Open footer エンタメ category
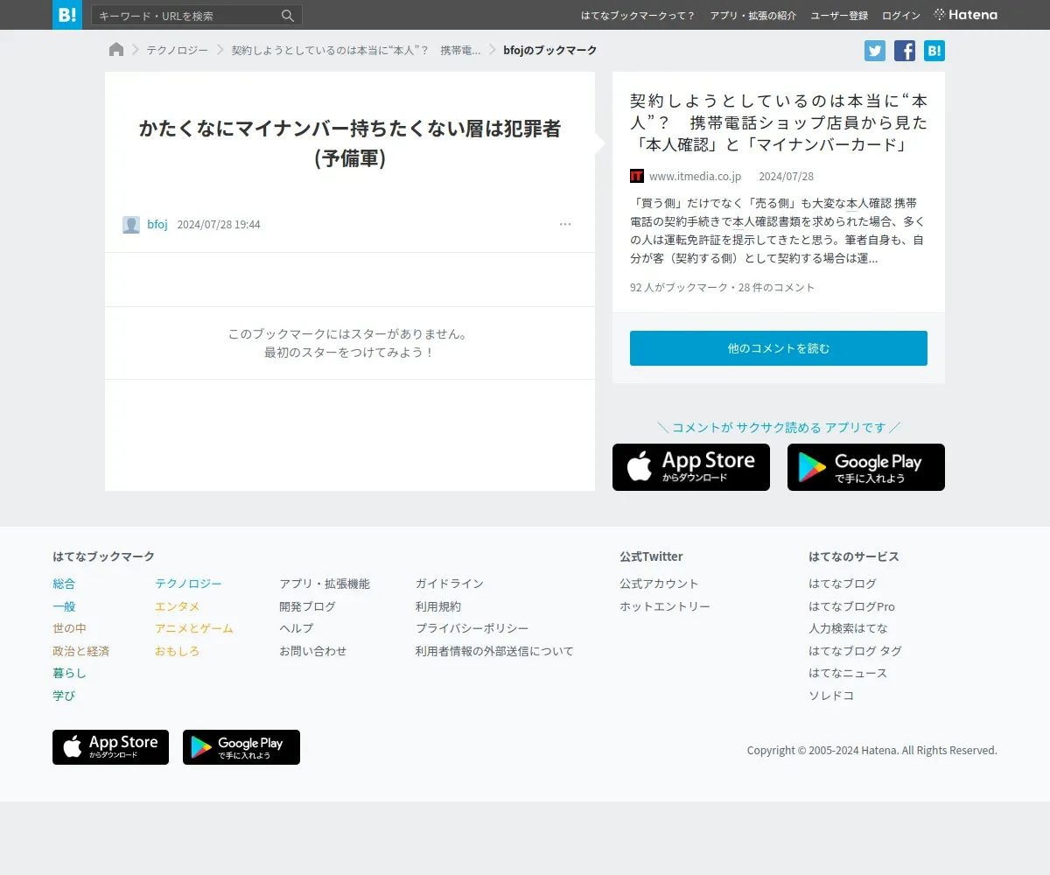This screenshot has width=1050, height=875. pyautogui.click(x=178, y=606)
